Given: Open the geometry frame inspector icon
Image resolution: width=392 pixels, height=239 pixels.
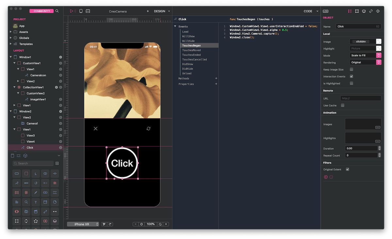Looking at the screenshot, I should pos(357,11).
